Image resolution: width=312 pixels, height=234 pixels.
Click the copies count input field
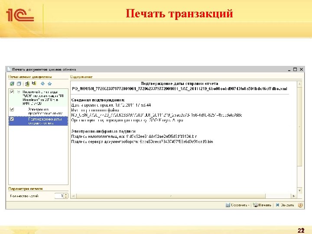click(x=59, y=196)
